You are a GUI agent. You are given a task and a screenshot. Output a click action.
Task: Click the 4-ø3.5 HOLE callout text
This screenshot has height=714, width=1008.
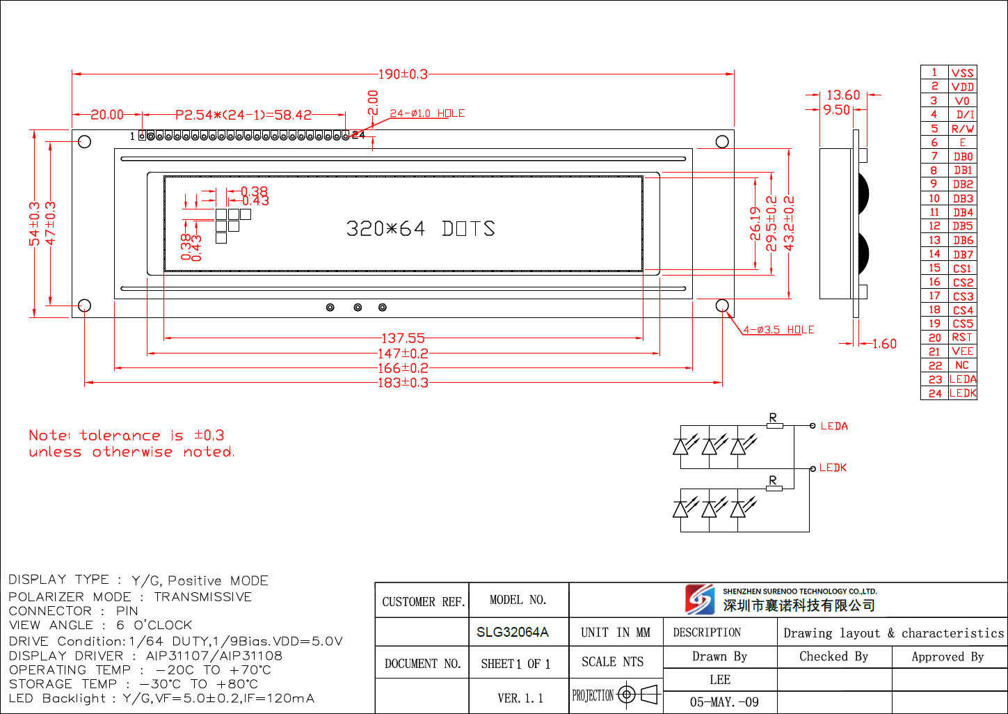click(x=778, y=330)
